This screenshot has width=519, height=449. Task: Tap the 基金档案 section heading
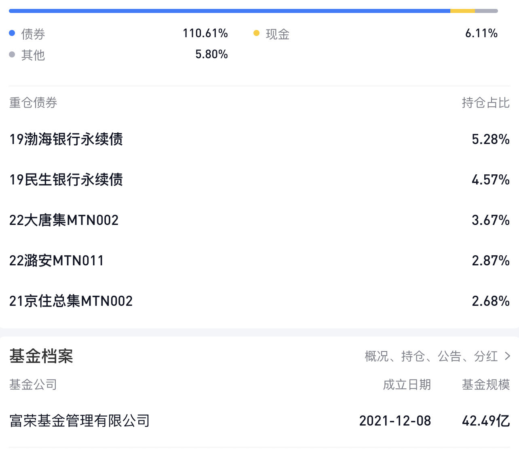click(x=41, y=356)
